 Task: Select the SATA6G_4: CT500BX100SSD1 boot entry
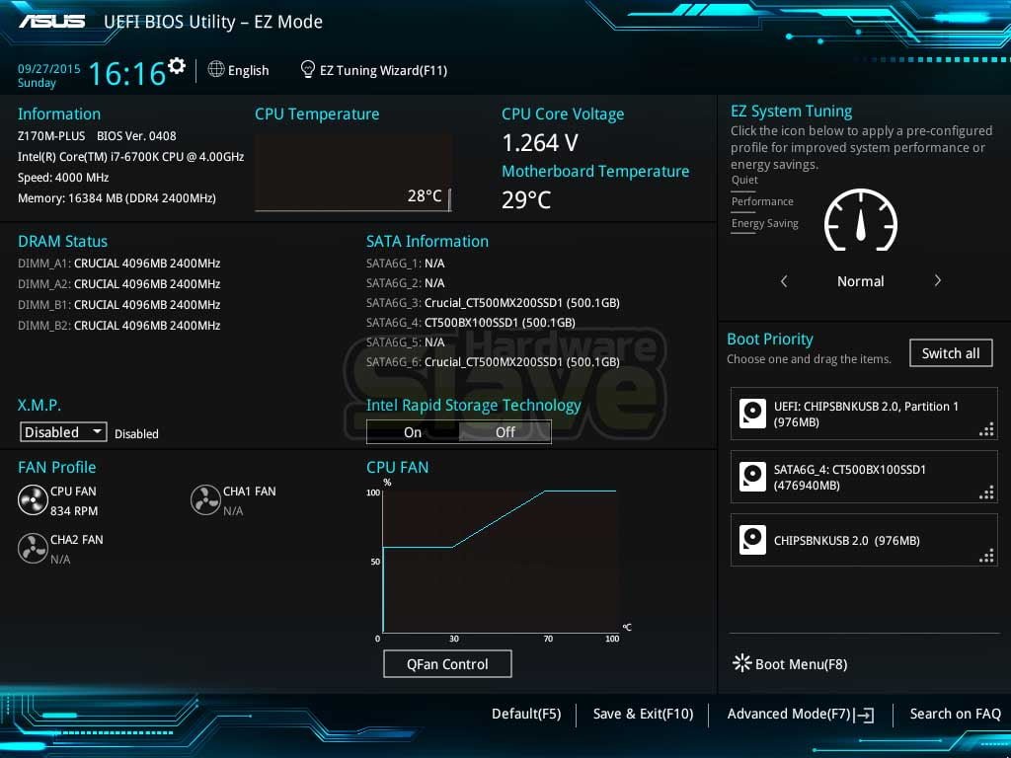864,477
